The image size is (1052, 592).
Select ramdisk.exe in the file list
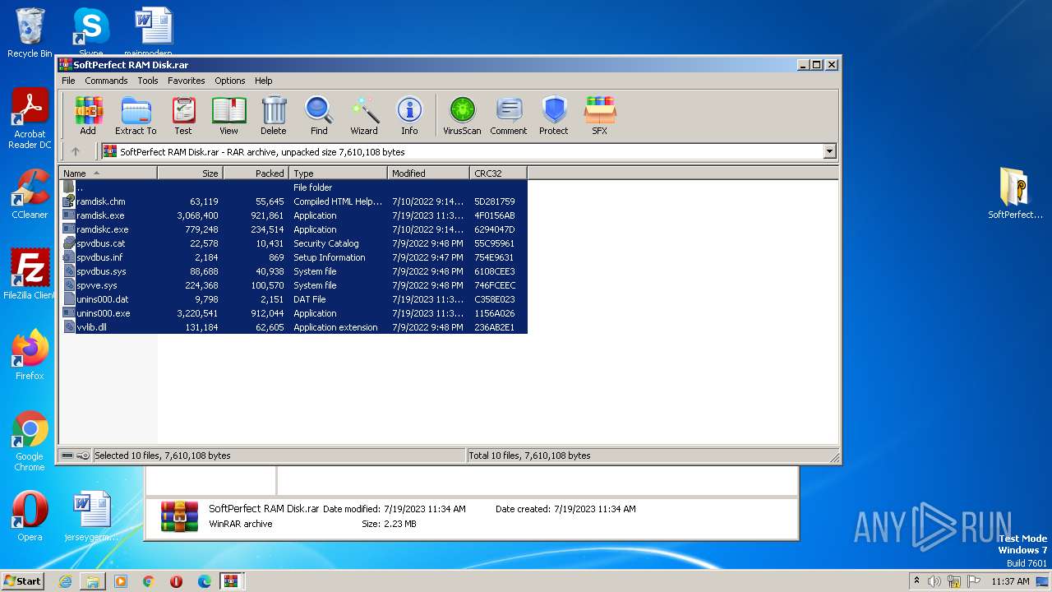(293, 215)
